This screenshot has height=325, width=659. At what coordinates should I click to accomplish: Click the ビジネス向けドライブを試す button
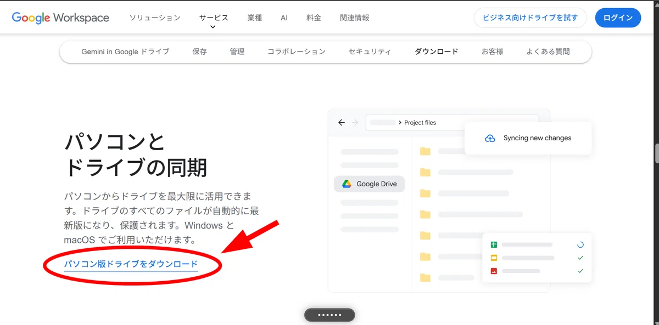coord(530,18)
